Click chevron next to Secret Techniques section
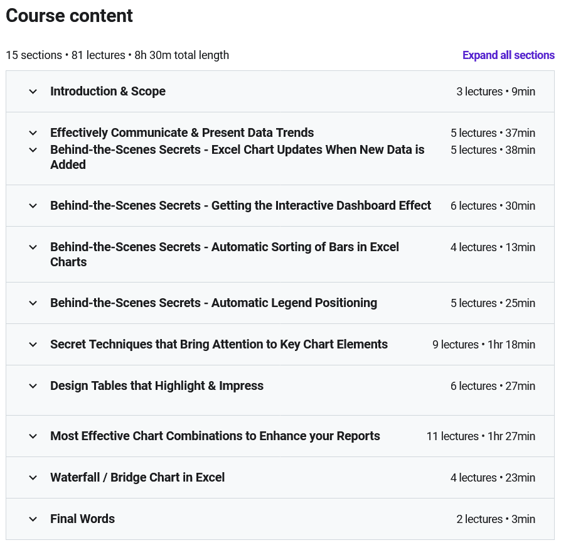Image resolution: width=561 pixels, height=545 pixels. 33,345
